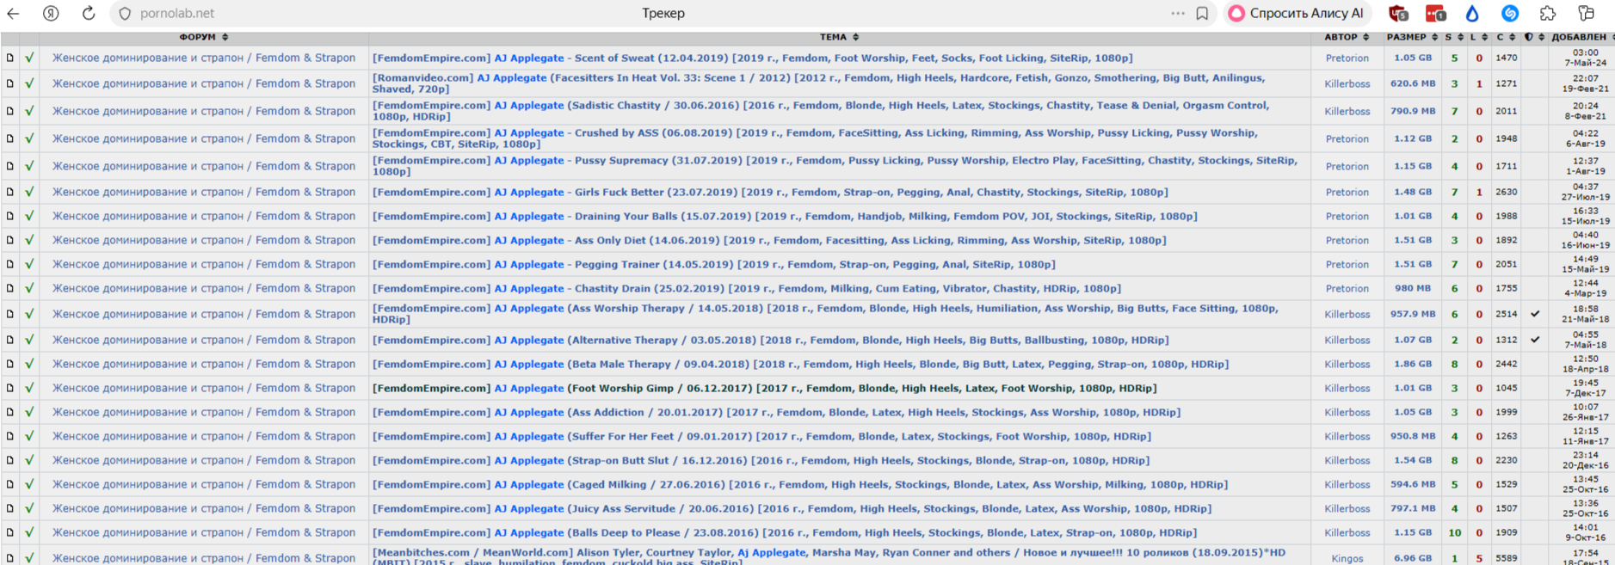Screen dimensions: 1615x565
Task: Click the green checkmark in the 7-Май-24 row
Action: pos(29,58)
